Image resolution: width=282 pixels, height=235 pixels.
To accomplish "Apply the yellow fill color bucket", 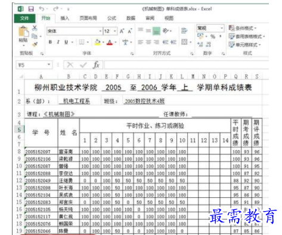I will (98, 42).
